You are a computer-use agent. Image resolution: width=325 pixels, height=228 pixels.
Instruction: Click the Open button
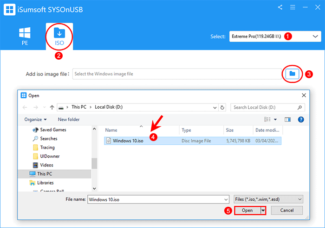[x=247, y=210]
